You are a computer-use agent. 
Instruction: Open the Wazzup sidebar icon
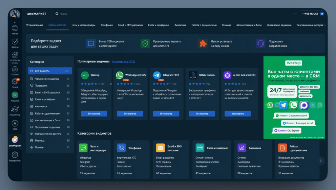[15, 97]
